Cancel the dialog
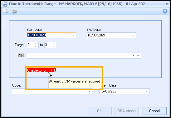Screen dimensions: 171x118 154,111
